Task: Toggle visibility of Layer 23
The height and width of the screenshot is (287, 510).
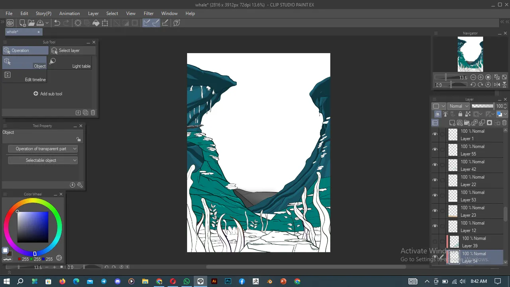Action: pyautogui.click(x=435, y=211)
